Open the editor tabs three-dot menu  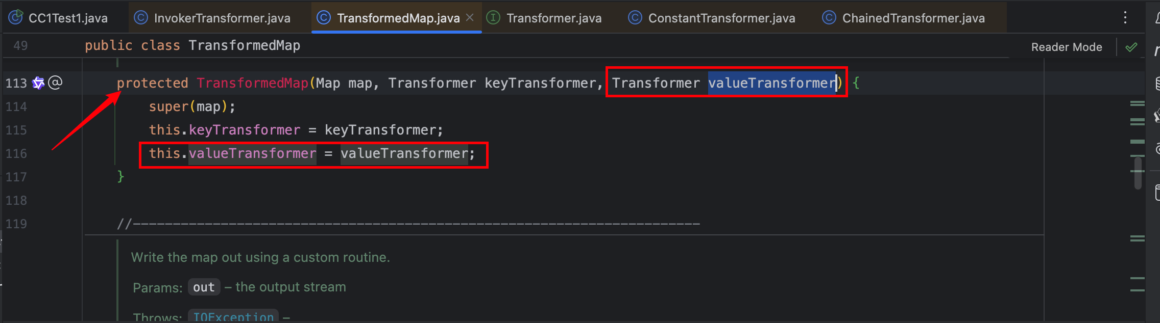[x=1125, y=18]
